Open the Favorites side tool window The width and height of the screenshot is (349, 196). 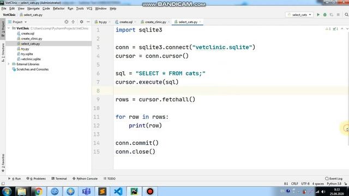[3, 163]
